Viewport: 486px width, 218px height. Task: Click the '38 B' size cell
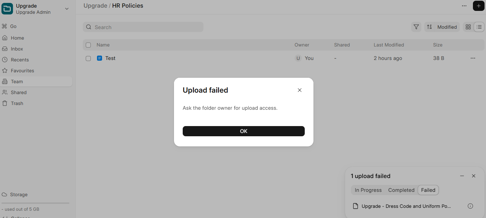tap(439, 58)
